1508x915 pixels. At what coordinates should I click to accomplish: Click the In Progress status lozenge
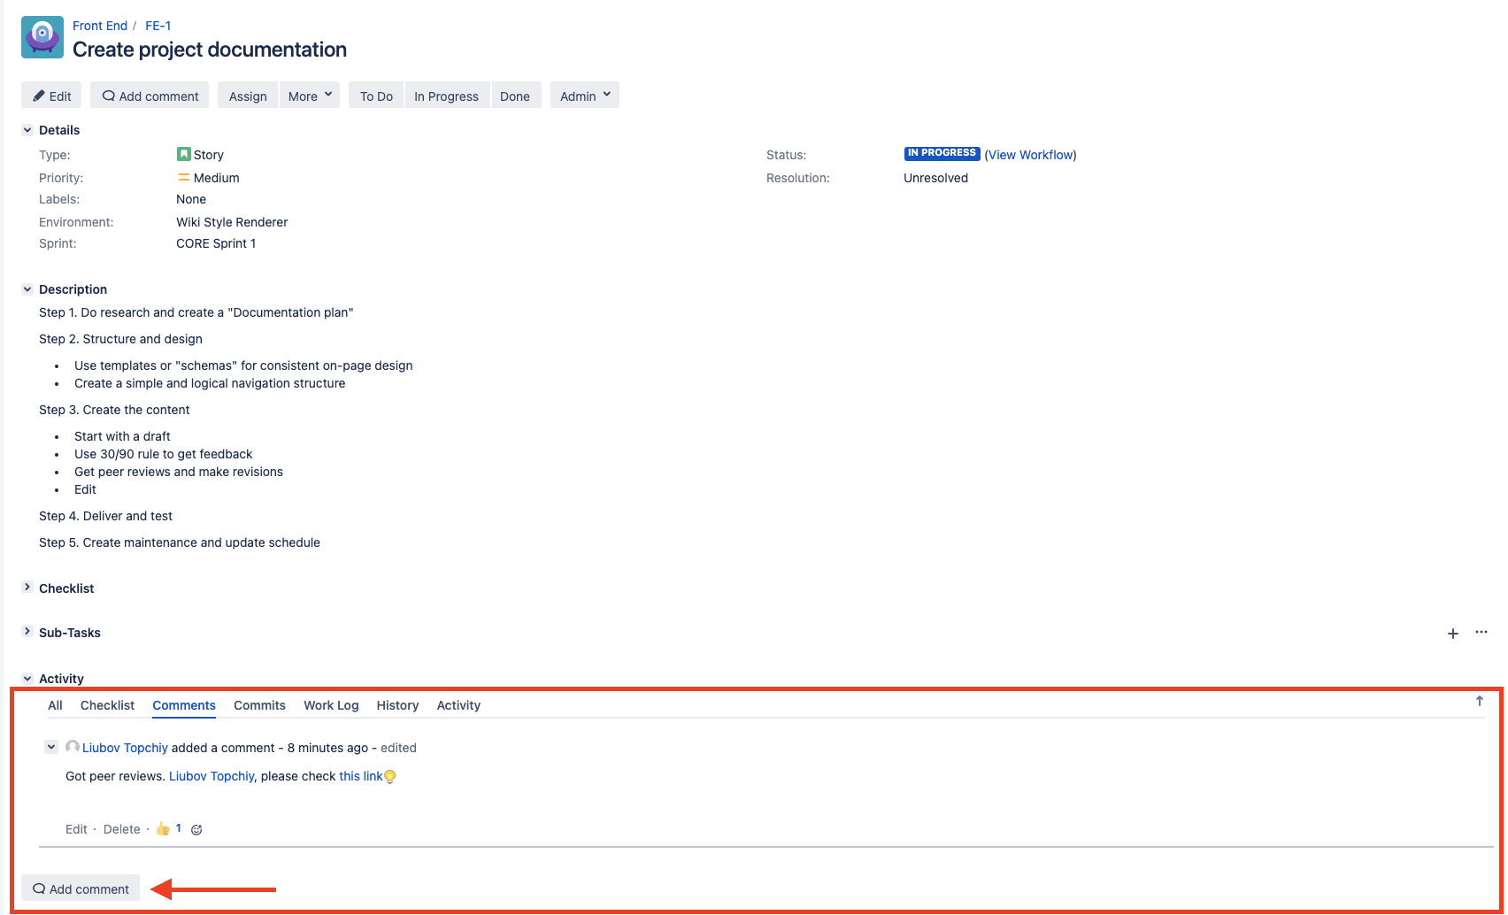[941, 153]
